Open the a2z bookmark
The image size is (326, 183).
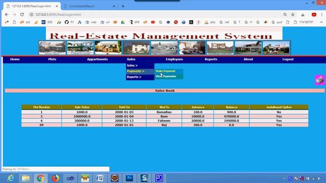25,22
